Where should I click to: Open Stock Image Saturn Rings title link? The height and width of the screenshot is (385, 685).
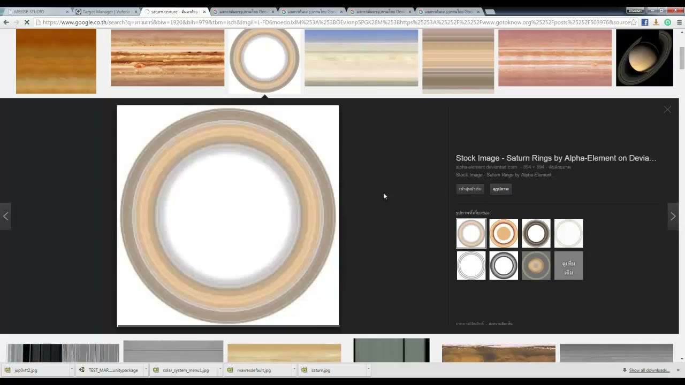[555, 158]
